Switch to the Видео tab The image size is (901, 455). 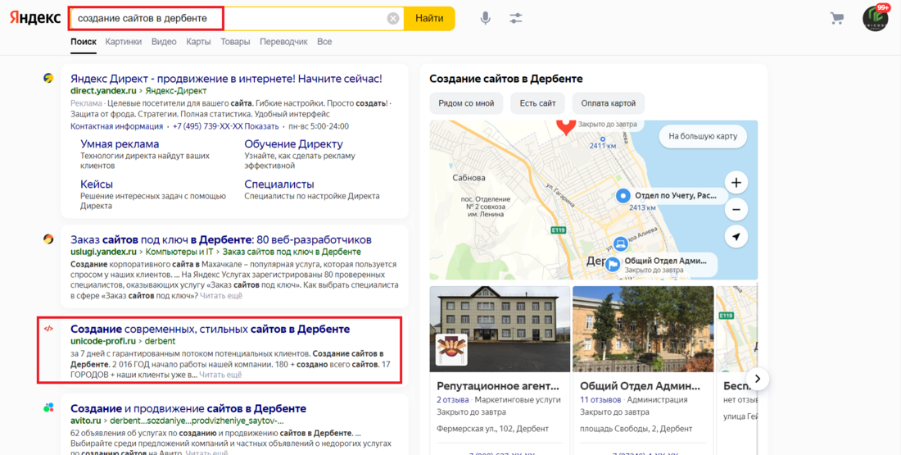pyautogui.click(x=164, y=42)
